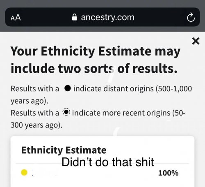This screenshot has width=205, height=187.
Task: Click the padlock icon in address bar
Action: point(75,17)
